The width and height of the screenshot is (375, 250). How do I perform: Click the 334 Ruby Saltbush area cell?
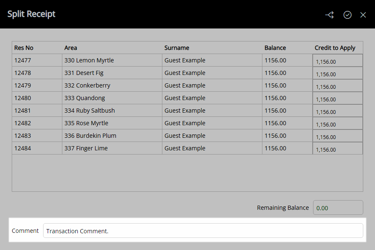[x=112, y=111]
